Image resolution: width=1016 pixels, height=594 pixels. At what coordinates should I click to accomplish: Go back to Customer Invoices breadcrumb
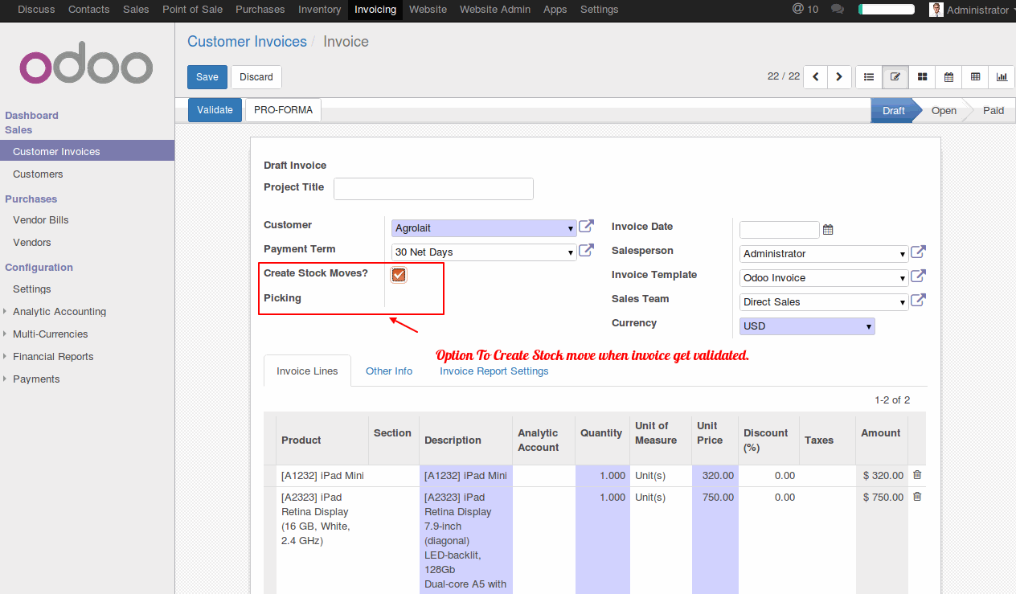[247, 42]
